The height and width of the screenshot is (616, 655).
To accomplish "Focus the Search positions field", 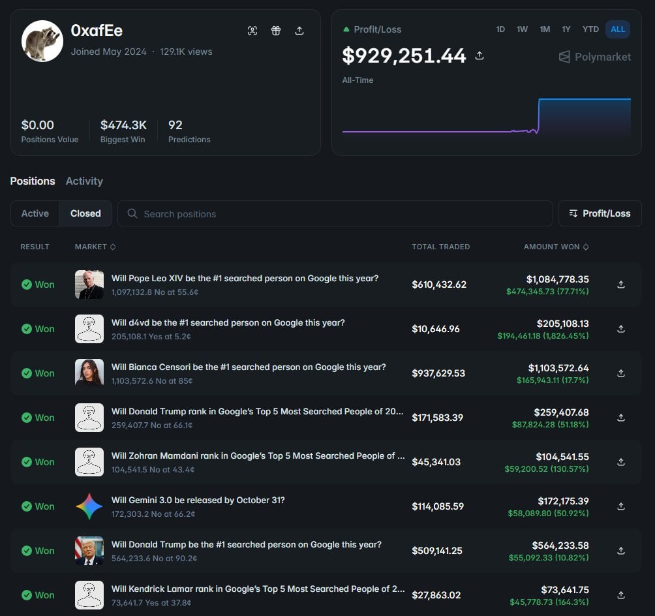I will click(x=335, y=213).
